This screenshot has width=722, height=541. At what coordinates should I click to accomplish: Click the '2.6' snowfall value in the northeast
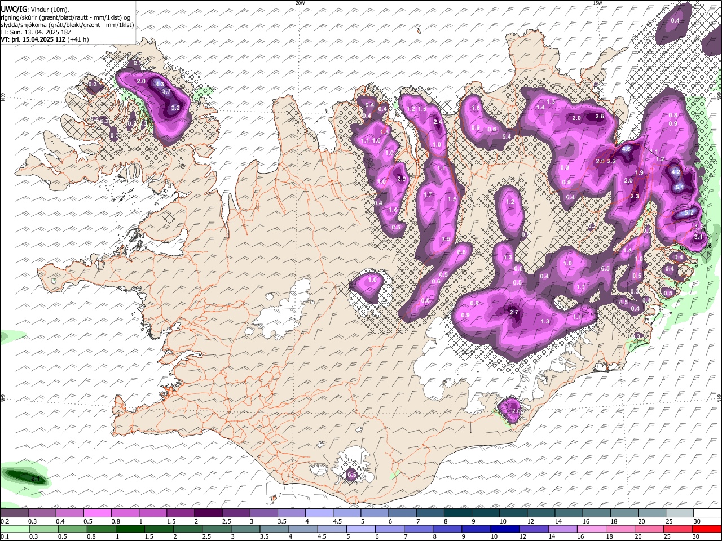pyautogui.click(x=600, y=117)
